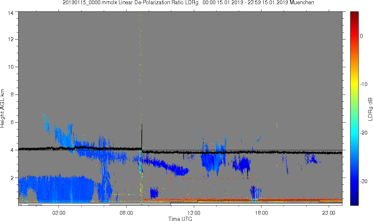The height and width of the screenshot is (221, 373).
Task: Click the 12 km height tick label
Action: pyautogui.click(x=11, y=39)
